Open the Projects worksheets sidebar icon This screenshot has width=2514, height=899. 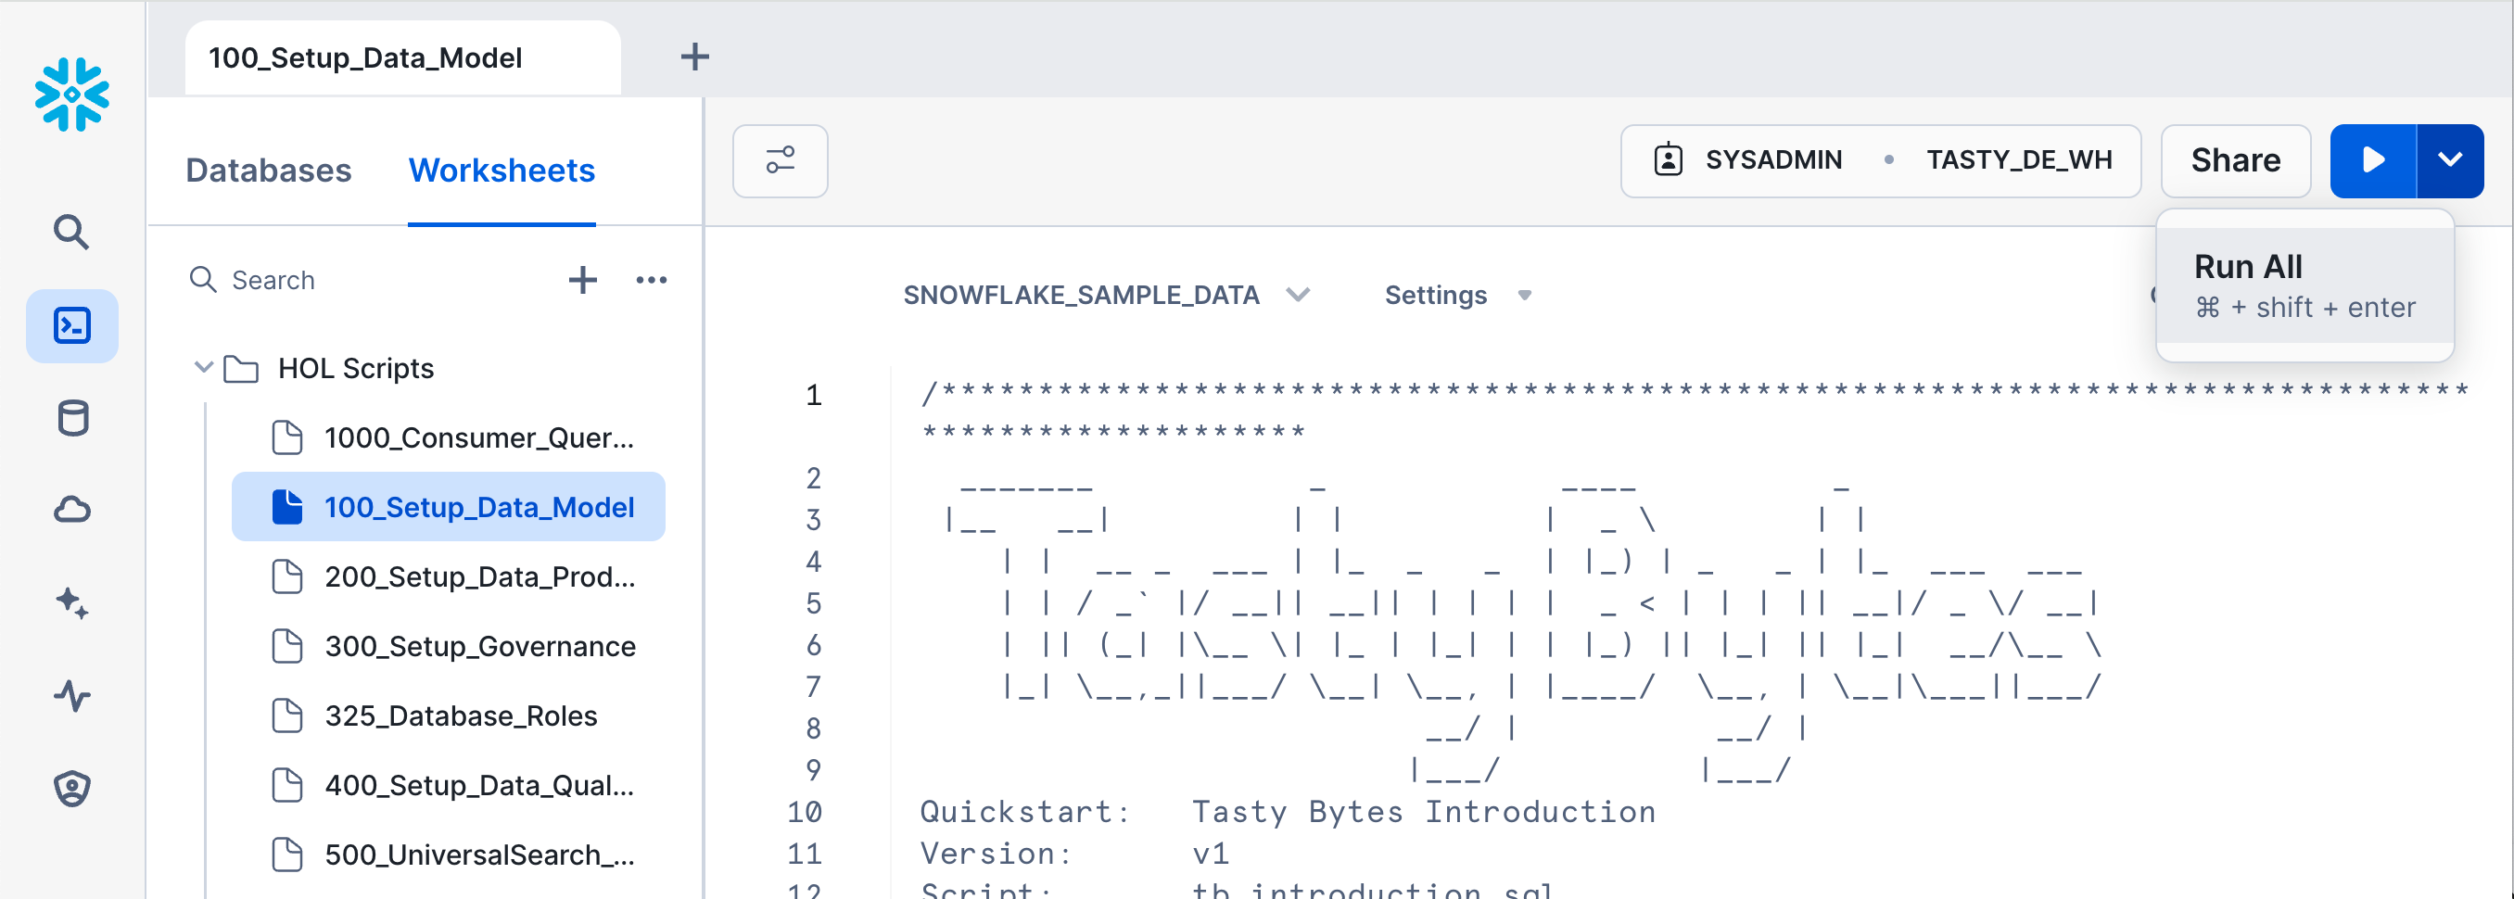pyautogui.click(x=72, y=326)
